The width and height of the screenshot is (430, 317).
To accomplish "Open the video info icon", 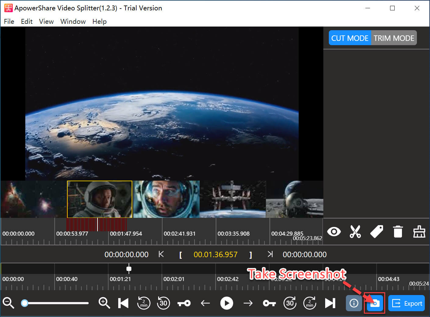I will tap(354, 303).
